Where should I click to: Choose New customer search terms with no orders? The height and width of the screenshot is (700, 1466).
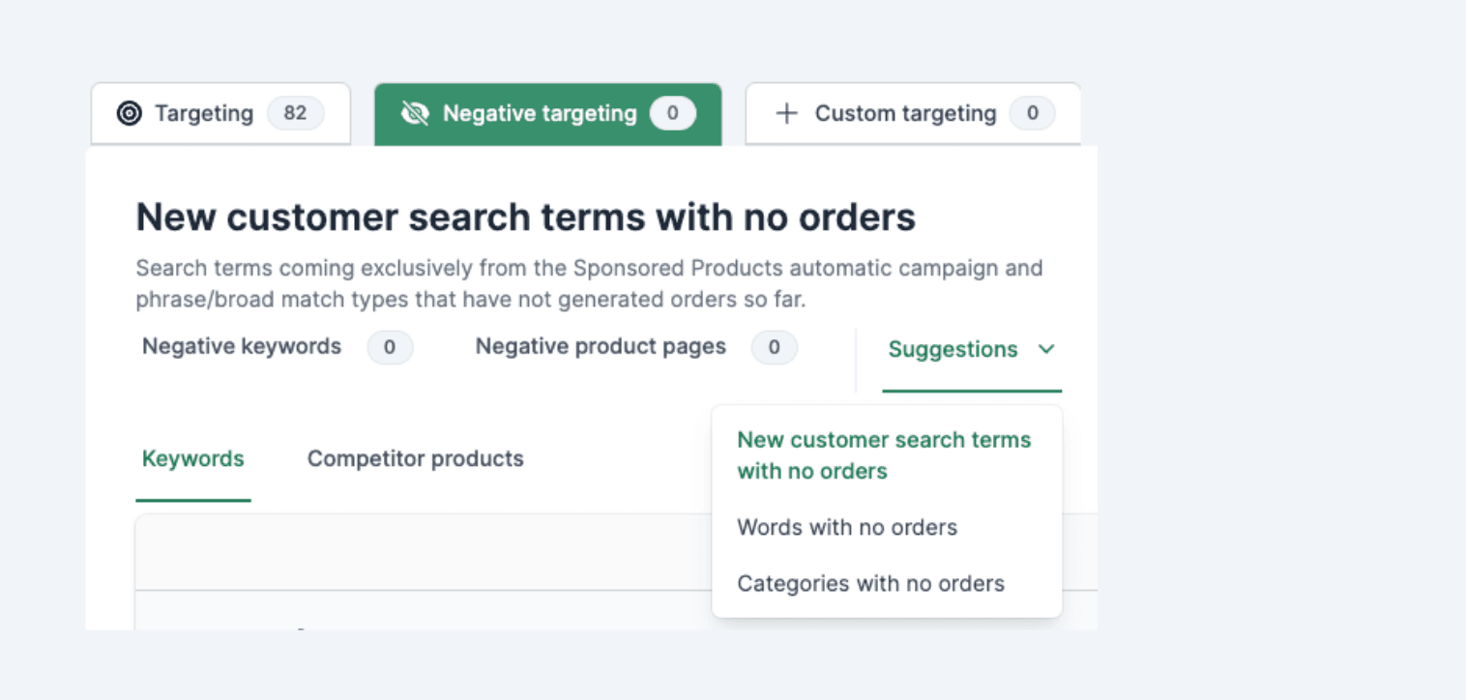point(884,455)
